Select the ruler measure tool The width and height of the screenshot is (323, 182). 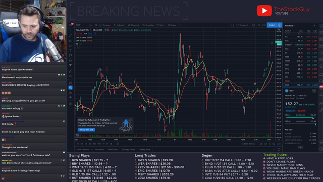(x=71, y=71)
